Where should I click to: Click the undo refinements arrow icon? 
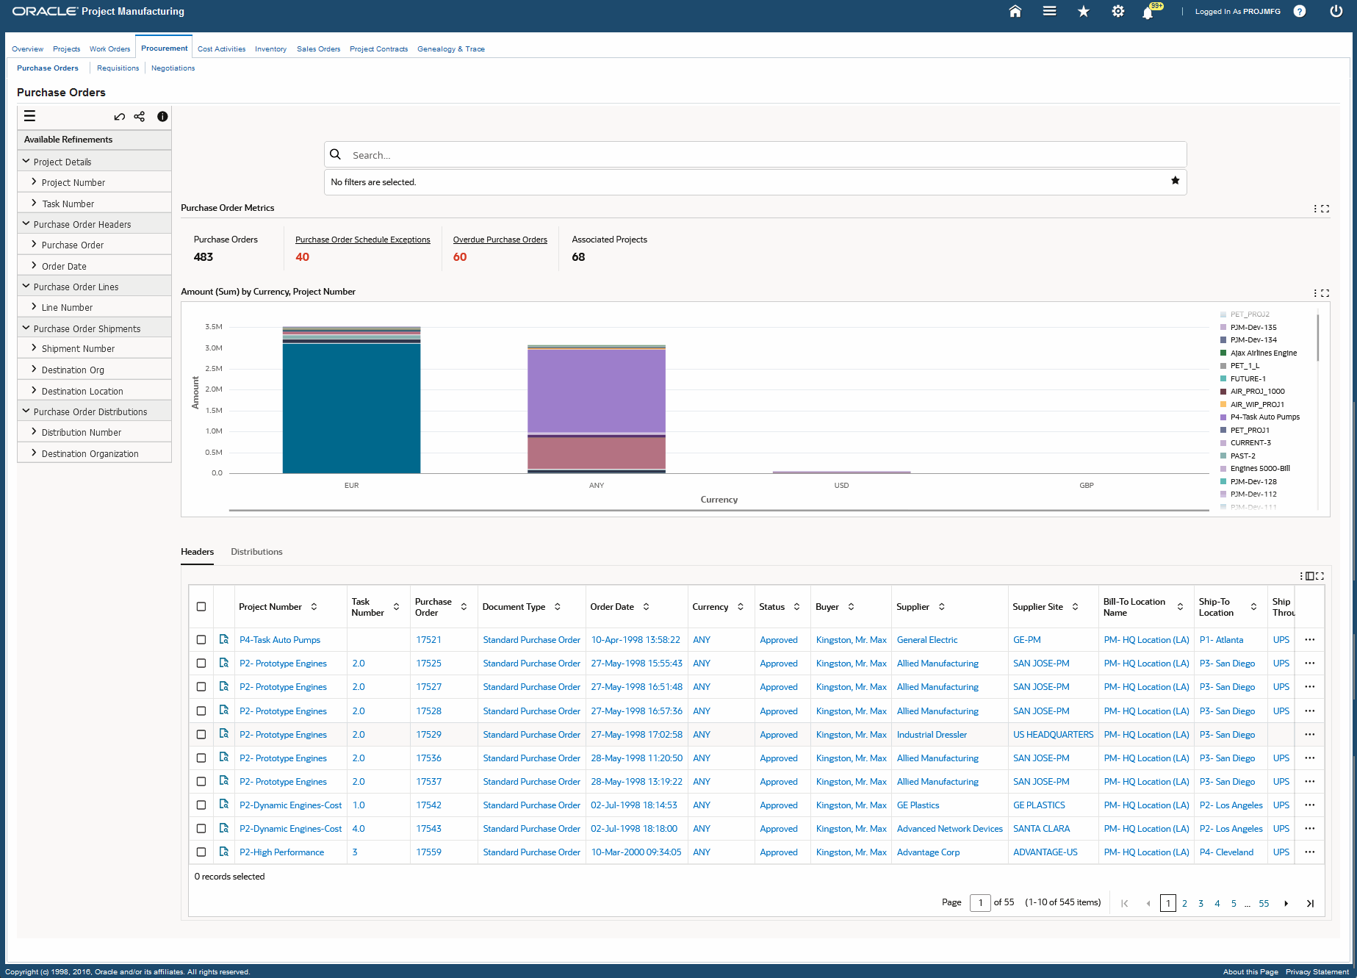tap(119, 116)
